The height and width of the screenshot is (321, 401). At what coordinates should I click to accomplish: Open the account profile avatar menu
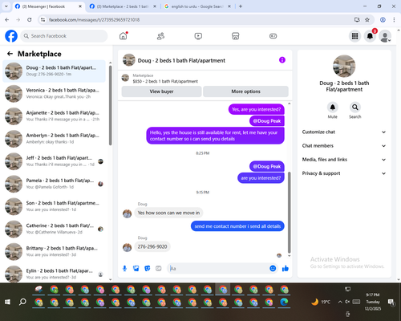click(x=385, y=36)
